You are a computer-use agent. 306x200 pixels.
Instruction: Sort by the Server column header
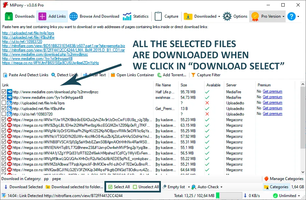(x=231, y=85)
